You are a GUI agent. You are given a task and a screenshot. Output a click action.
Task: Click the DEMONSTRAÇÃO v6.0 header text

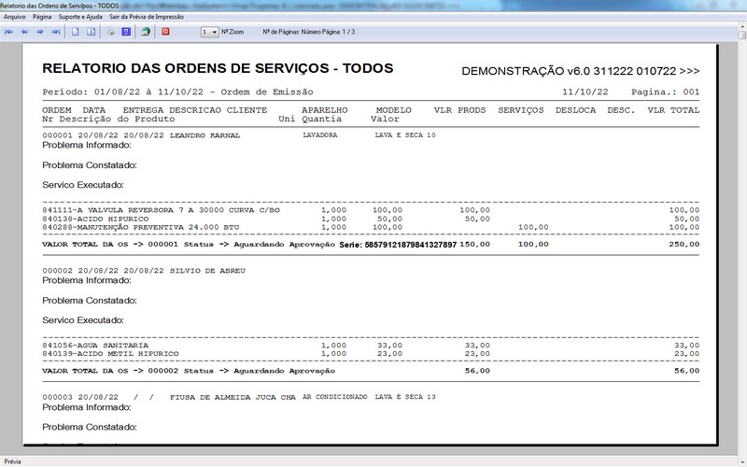tap(581, 72)
